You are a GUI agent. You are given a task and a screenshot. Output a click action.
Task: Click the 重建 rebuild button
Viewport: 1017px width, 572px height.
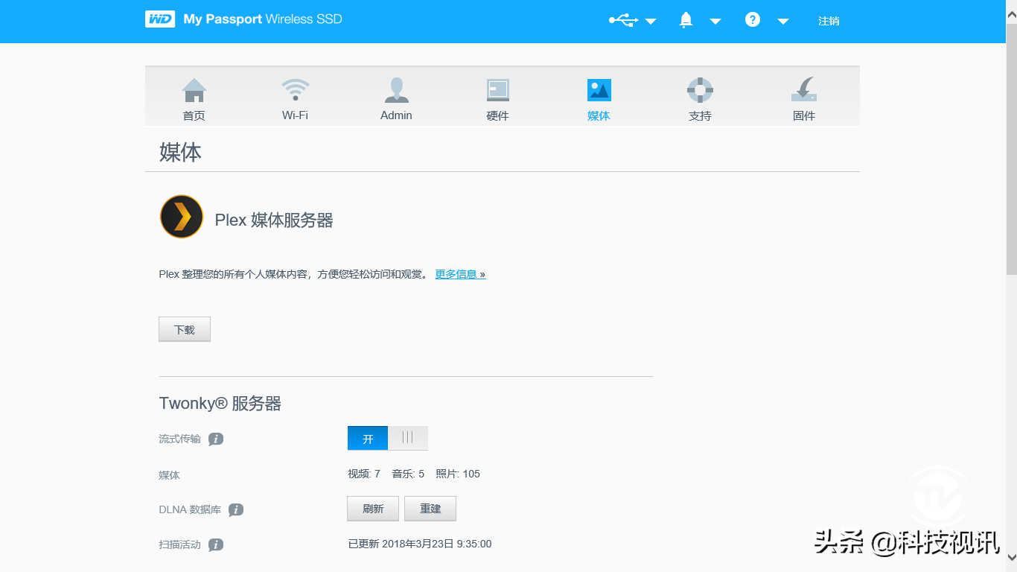[x=430, y=509]
